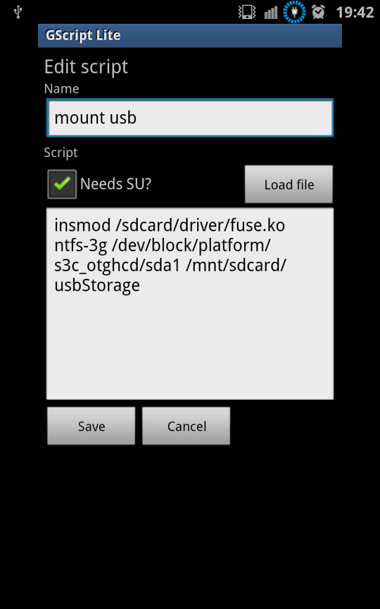The height and width of the screenshot is (609, 380).
Task: Tap the vibrate mode status icon
Action: 246,12
